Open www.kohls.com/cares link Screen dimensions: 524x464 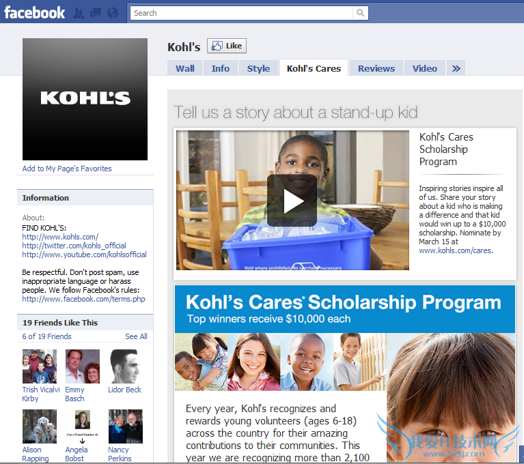pyautogui.click(x=455, y=250)
